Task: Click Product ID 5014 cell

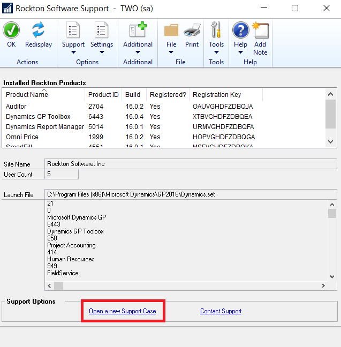Action: [96, 127]
